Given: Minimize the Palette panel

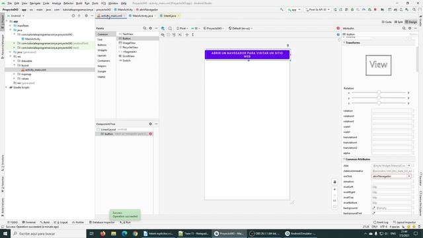Looking at the screenshot, I should tap(156, 28).
